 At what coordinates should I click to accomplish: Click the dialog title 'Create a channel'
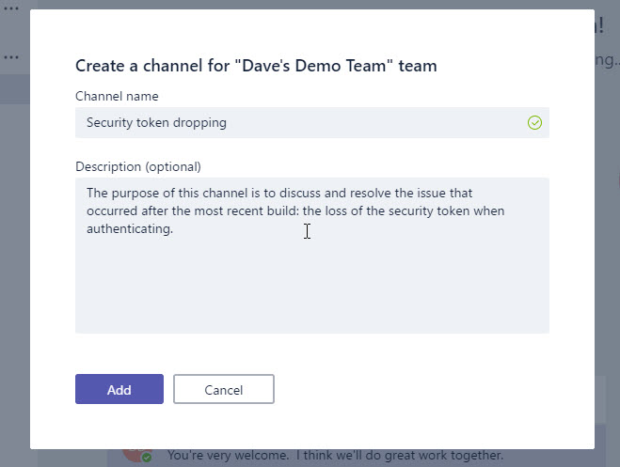click(256, 66)
